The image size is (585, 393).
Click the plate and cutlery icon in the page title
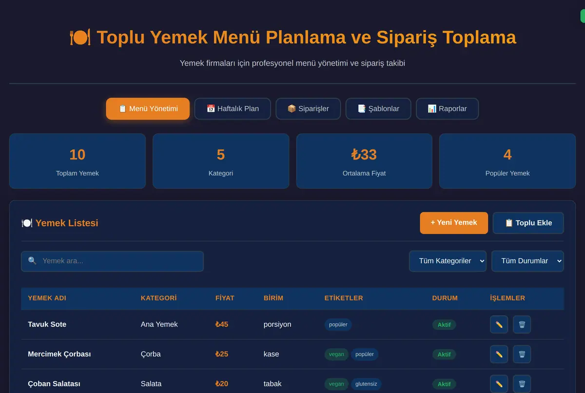coord(80,38)
